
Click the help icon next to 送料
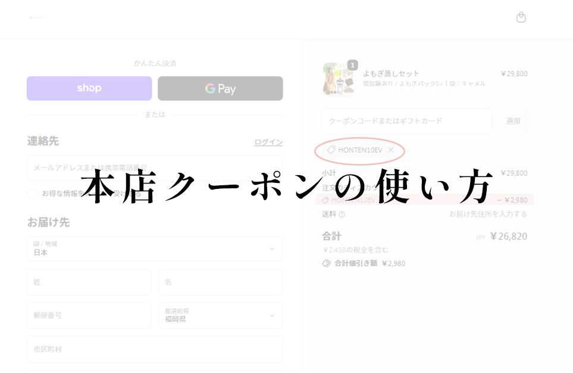point(342,215)
